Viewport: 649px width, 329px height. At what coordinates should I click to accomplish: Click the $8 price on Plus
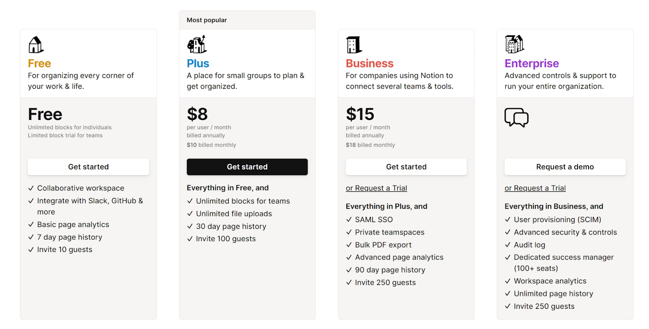(197, 114)
